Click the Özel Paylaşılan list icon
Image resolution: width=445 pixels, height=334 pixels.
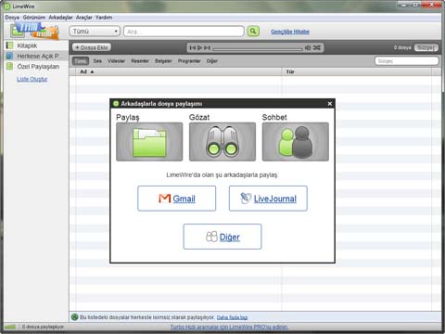[x=9, y=66]
